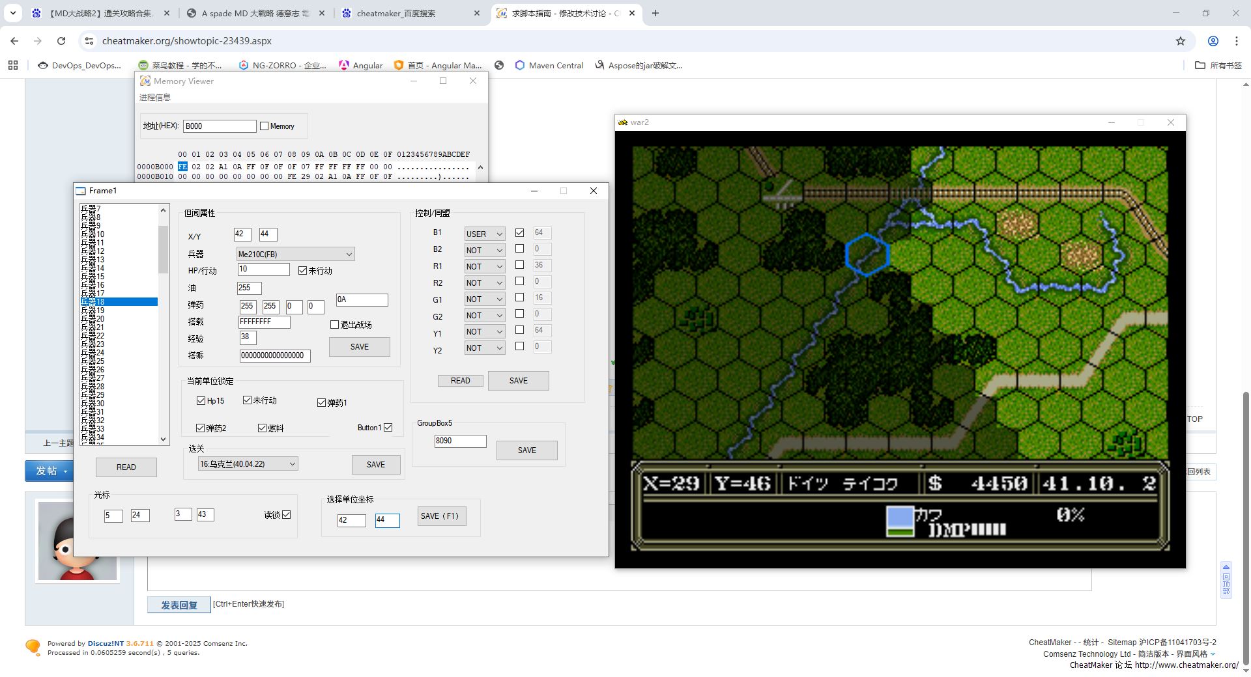Open the Chrome three-dot menu
Screen dimensions: 1251x677
point(1236,41)
